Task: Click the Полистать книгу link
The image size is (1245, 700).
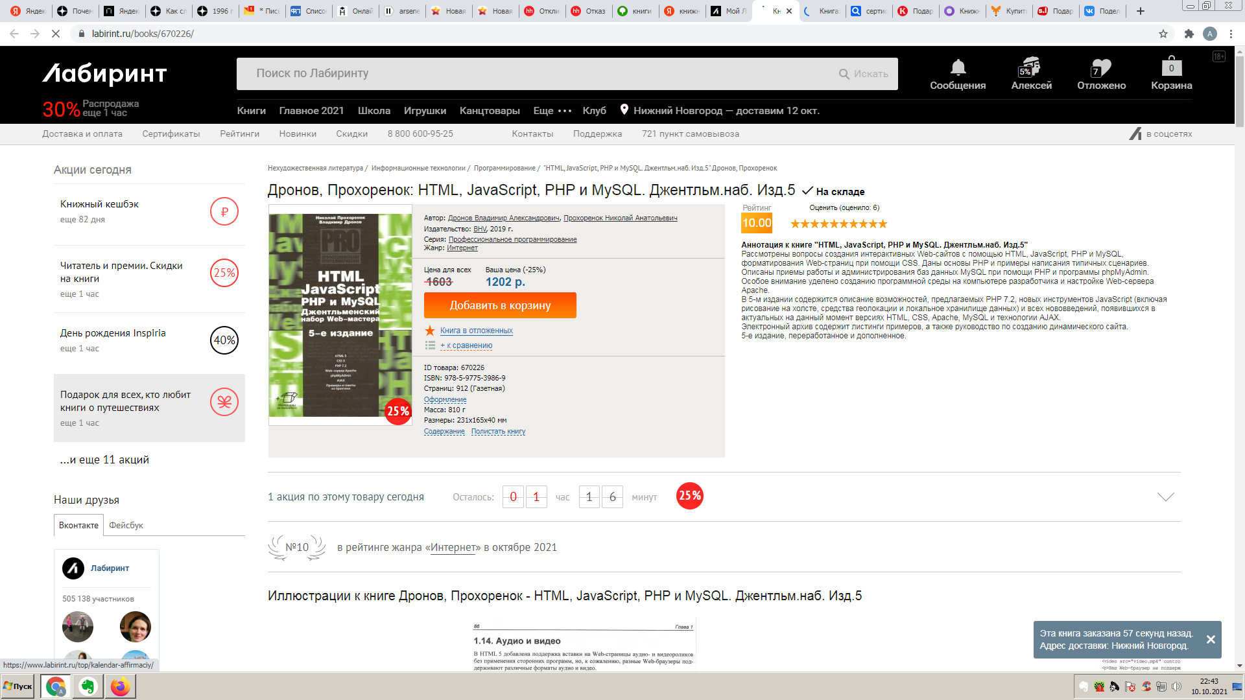Action: coord(498,431)
